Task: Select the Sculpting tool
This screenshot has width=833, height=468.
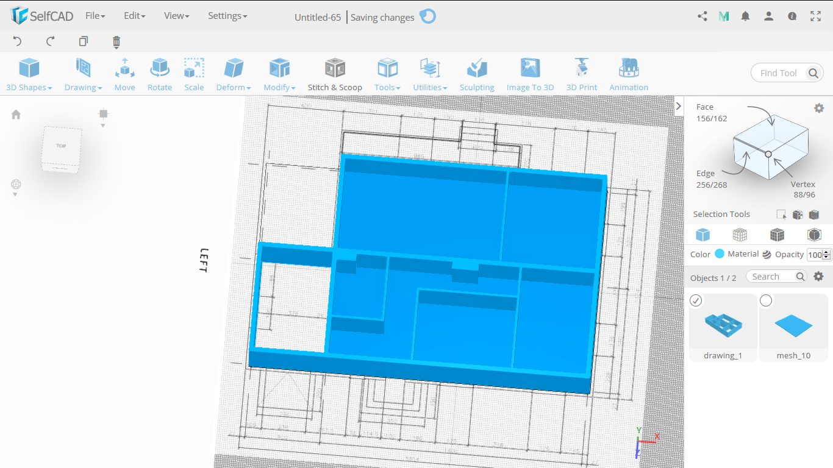Action: coord(477,74)
